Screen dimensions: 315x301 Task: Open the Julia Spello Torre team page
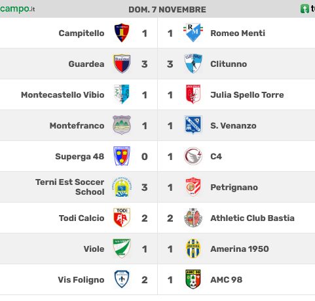[247, 95]
